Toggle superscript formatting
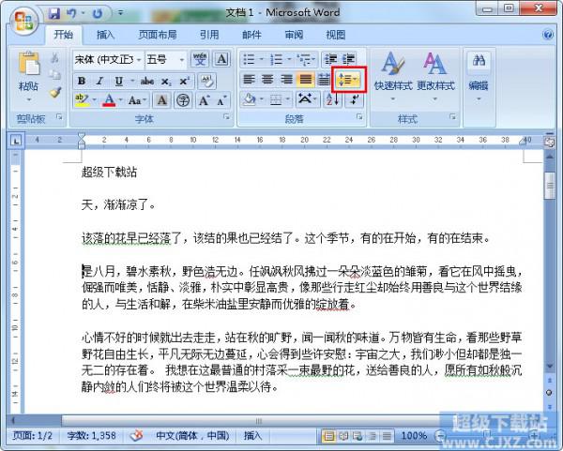563x451 pixels. (x=184, y=81)
